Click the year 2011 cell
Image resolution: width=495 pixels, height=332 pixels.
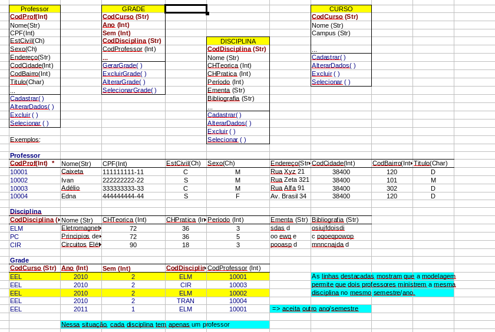[81, 309]
